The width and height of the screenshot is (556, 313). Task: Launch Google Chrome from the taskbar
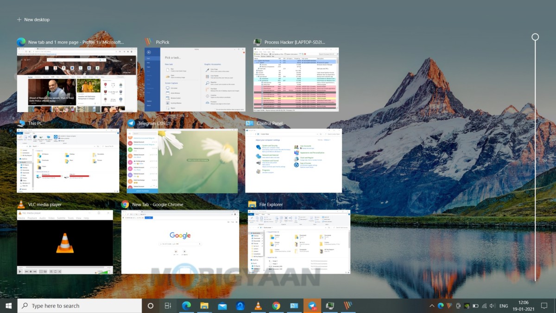click(x=277, y=306)
